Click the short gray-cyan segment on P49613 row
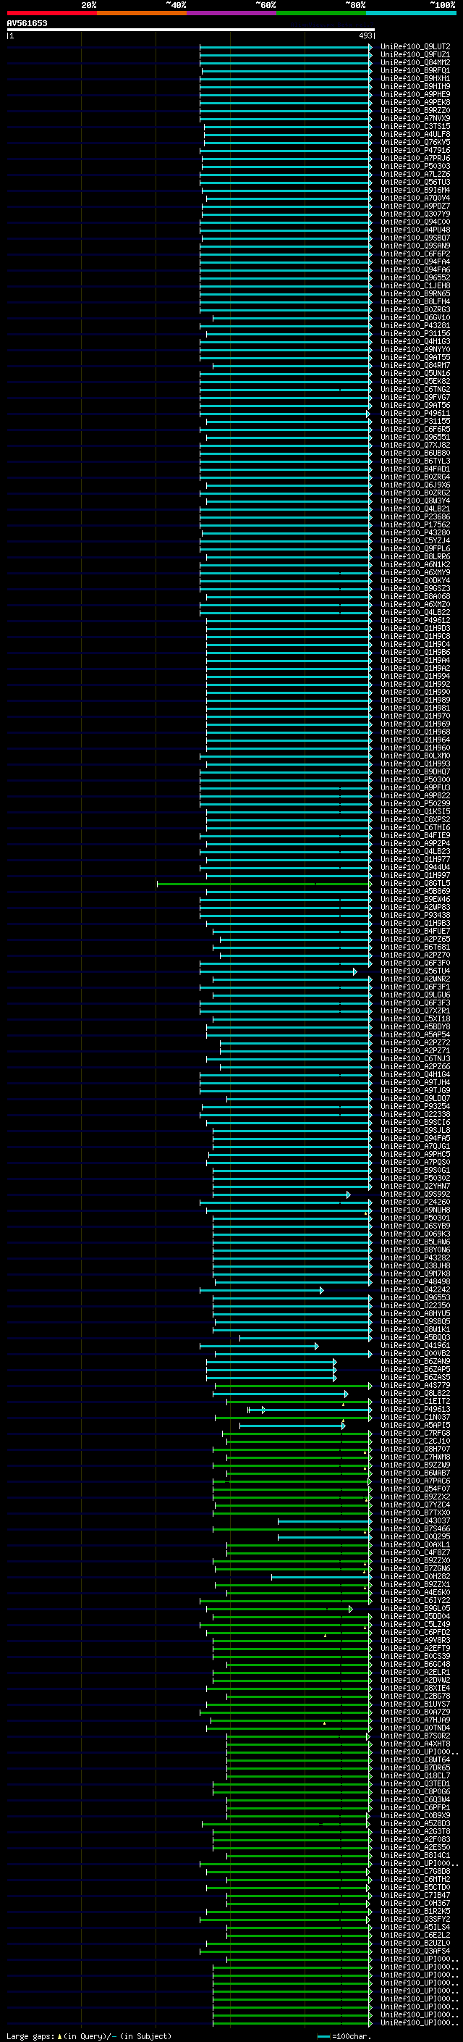The width and height of the screenshot is (463, 2042). [x=255, y=1410]
